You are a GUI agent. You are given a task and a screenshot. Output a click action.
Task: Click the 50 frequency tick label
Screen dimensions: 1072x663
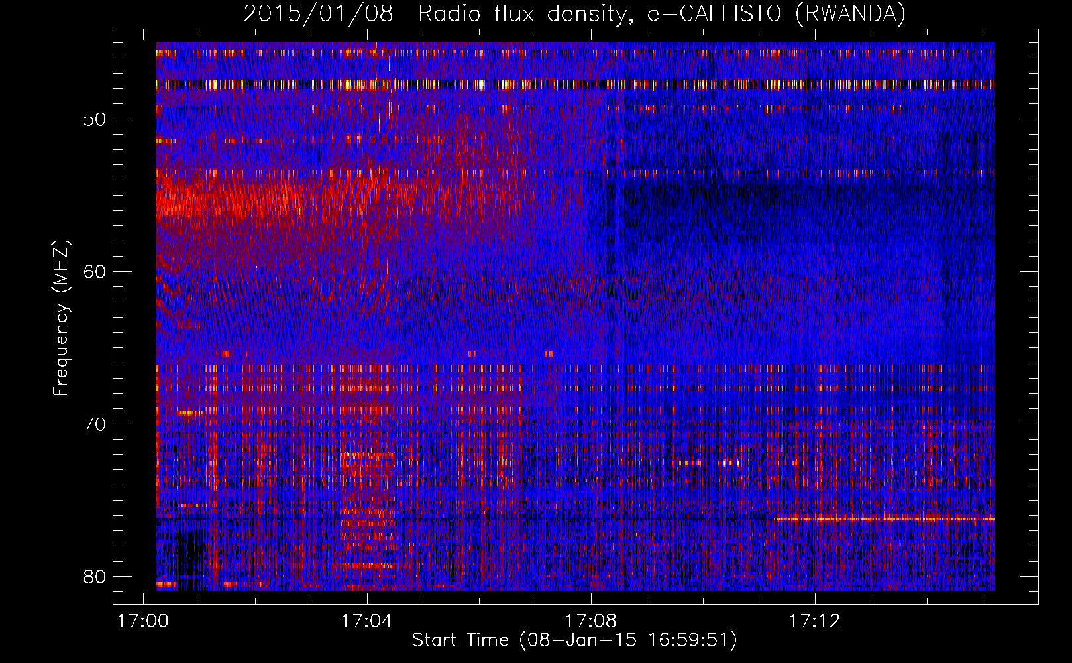[x=95, y=119]
